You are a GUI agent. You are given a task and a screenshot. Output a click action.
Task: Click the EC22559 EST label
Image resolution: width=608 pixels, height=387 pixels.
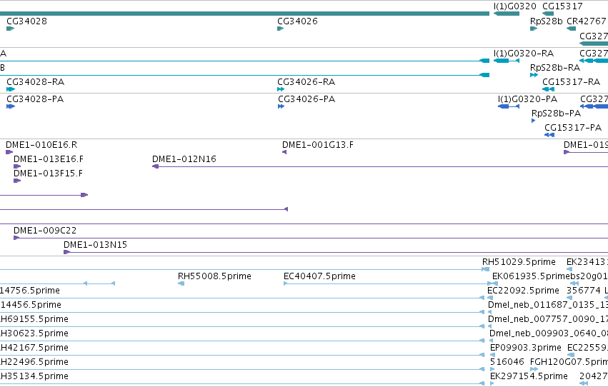pos(587,348)
